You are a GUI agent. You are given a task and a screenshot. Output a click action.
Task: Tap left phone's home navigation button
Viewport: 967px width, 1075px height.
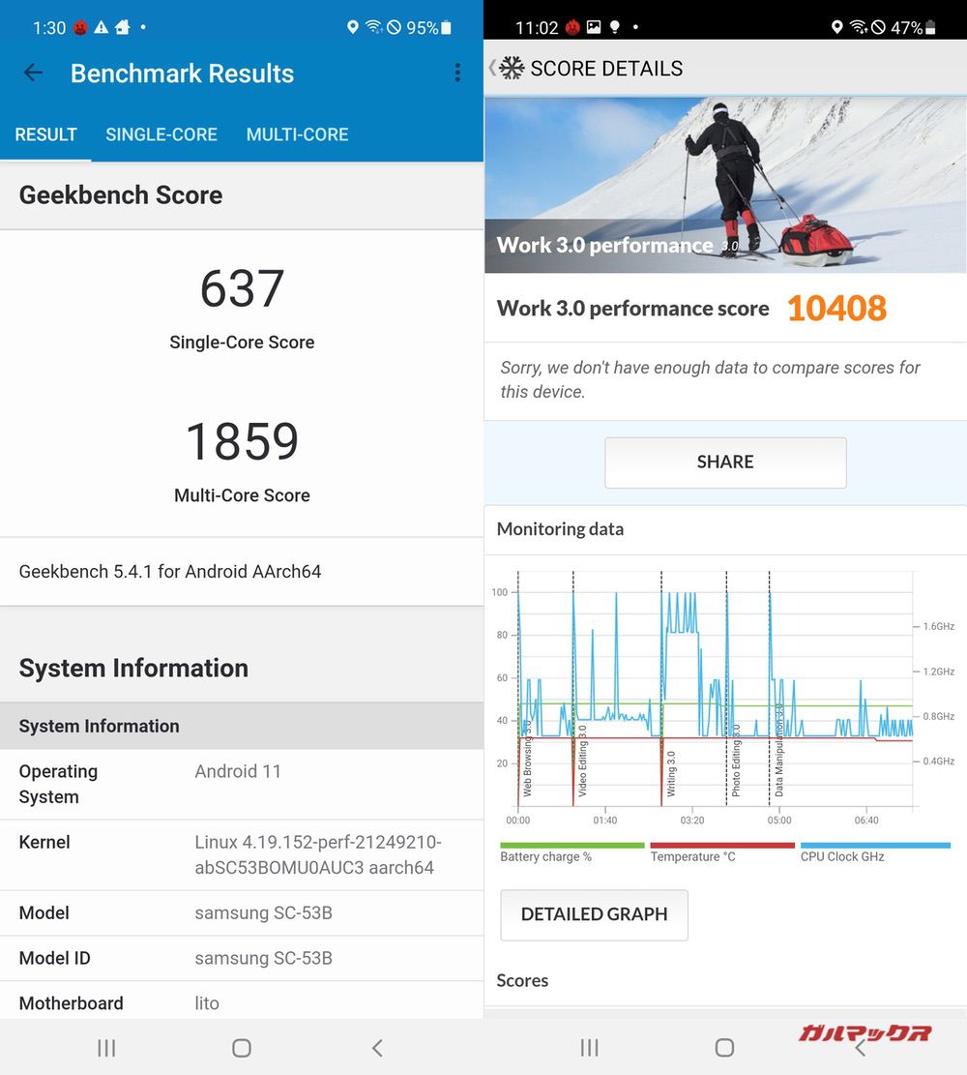(x=242, y=1048)
